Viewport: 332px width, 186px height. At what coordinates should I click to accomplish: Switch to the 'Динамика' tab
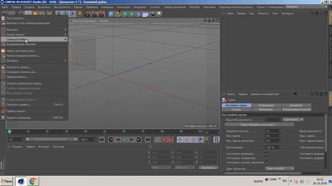pyautogui.click(x=296, y=105)
